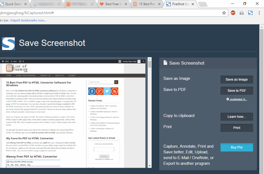
Task: Click the captured page preview thumbnail
Action: (x=73, y=113)
